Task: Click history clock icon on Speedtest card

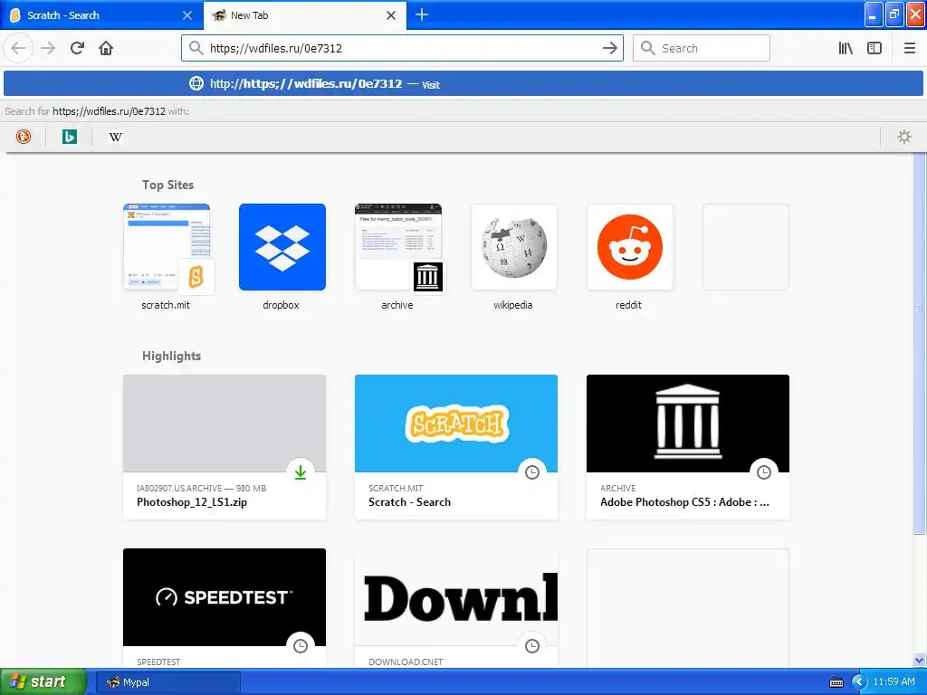Action: click(x=301, y=646)
